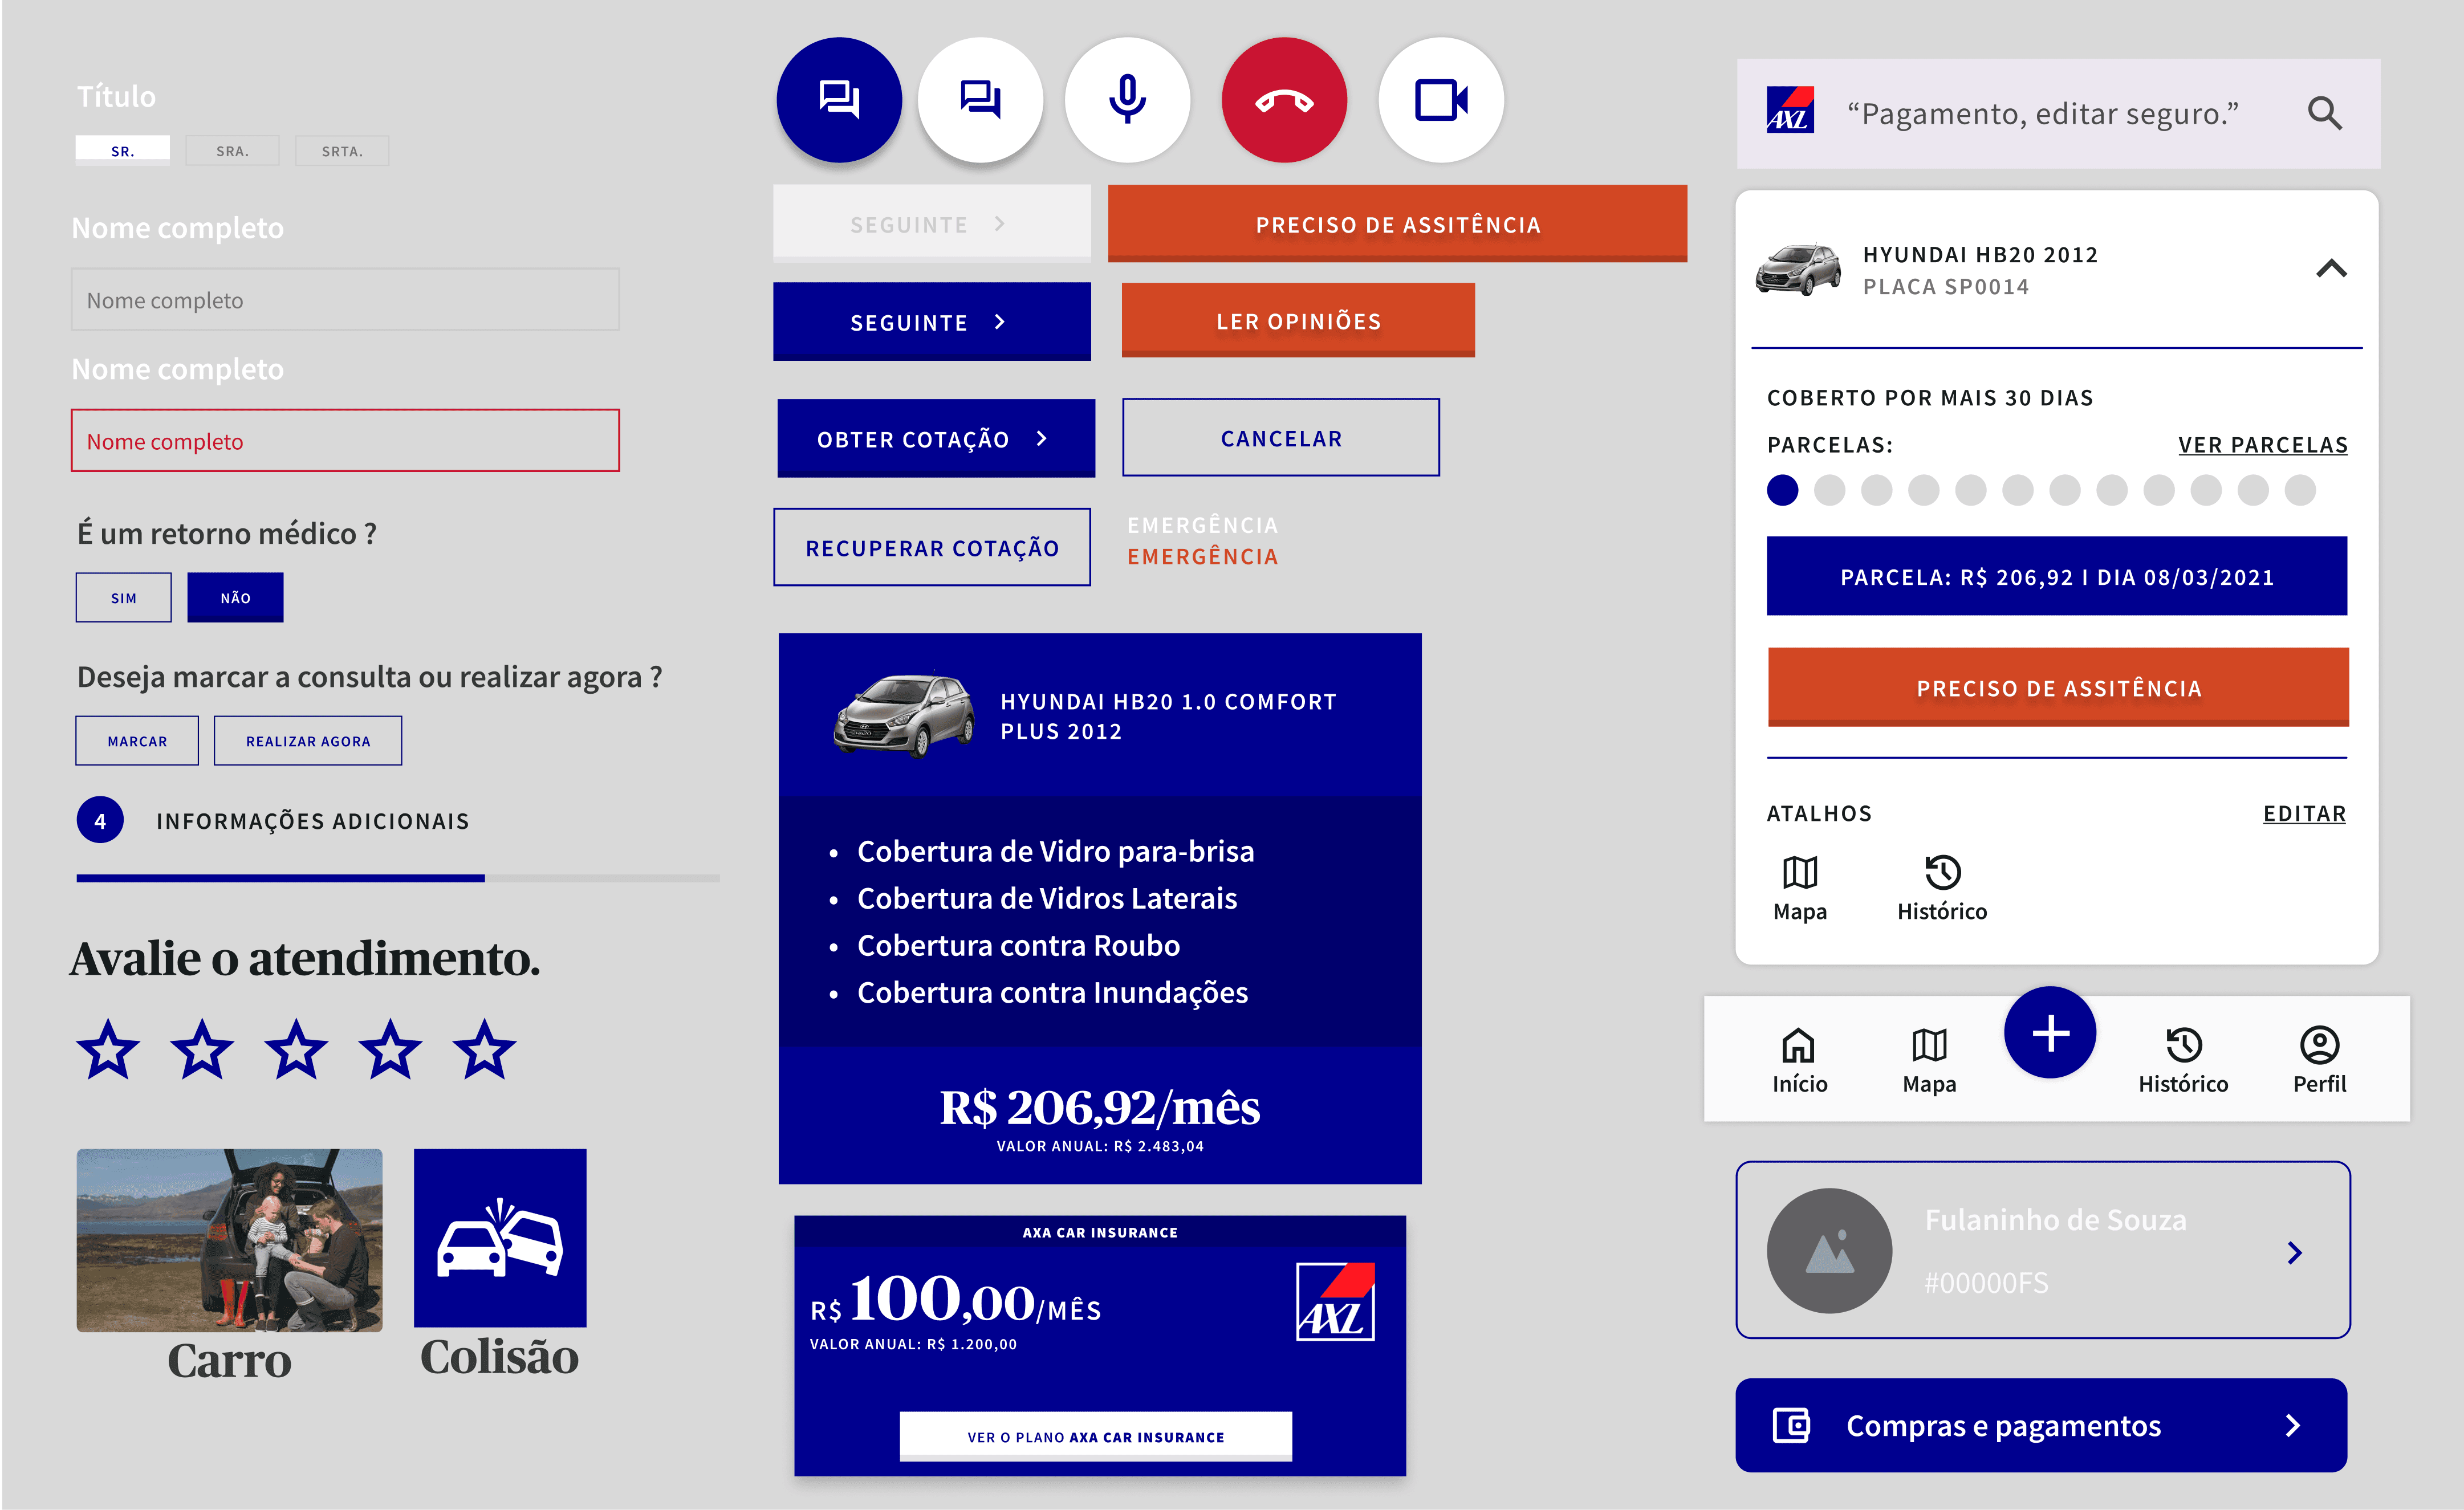Open the Fulaninho de Souza profile chevron
2464x1510 pixels.
pos(2294,1252)
